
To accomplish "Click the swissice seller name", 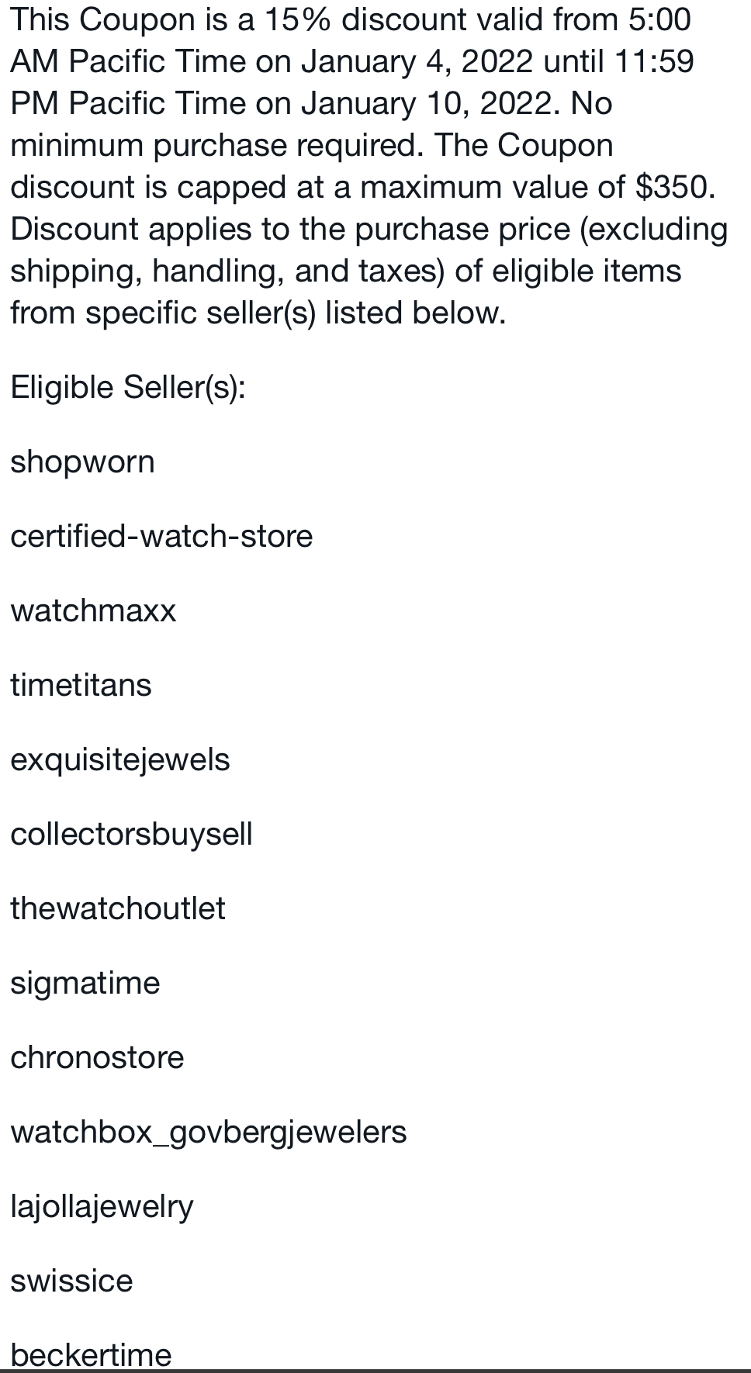I will point(71,1281).
